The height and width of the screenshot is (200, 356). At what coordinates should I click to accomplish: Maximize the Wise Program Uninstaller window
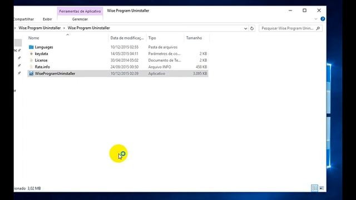[x=304, y=11]
